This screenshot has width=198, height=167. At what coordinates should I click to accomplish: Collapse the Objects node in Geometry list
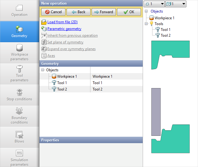coord(42,70)
